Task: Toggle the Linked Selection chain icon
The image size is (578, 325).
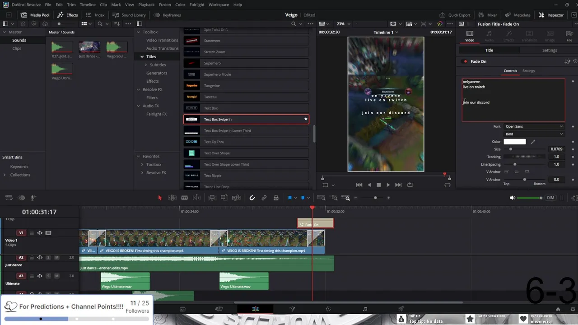Action: coord(264,198)
